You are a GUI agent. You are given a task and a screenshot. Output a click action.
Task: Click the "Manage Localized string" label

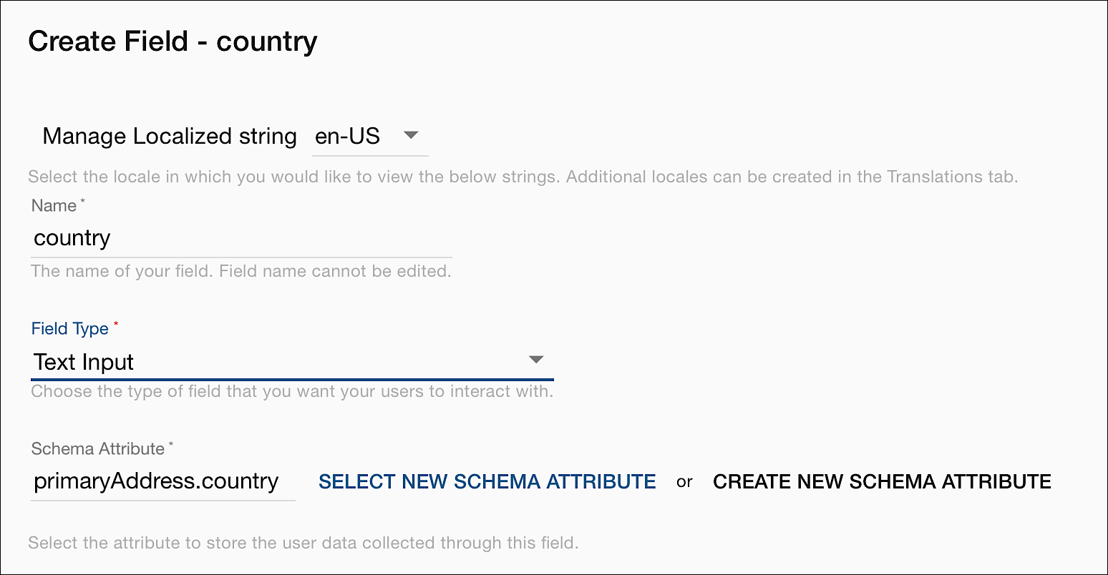(170, 136)
